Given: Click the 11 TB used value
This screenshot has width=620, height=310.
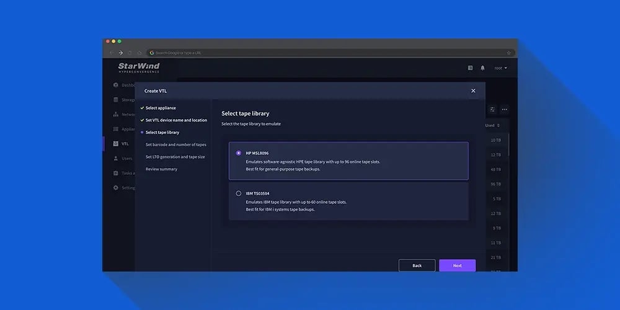Looking at the screenshot, I should (x=496, y=243).
